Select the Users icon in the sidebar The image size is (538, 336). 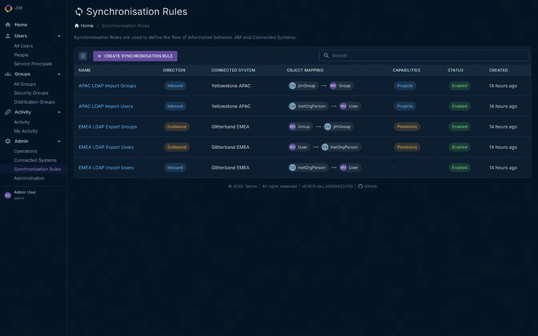tap(7, 36)
